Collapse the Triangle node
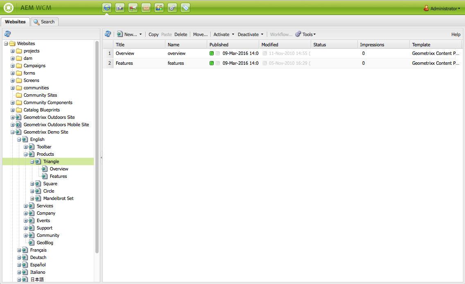Screen dimensions: 465x284 [x=32, y=162]
